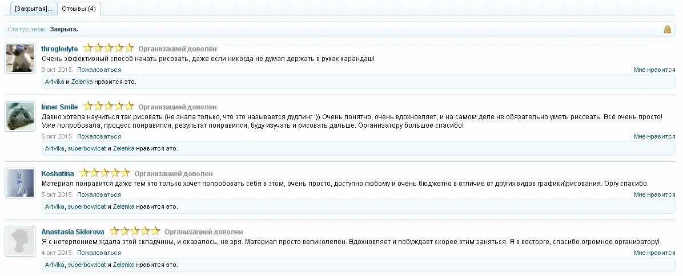Open Zelenka in throglodyte's review likes
683x276 pixels.
[82, 82]
